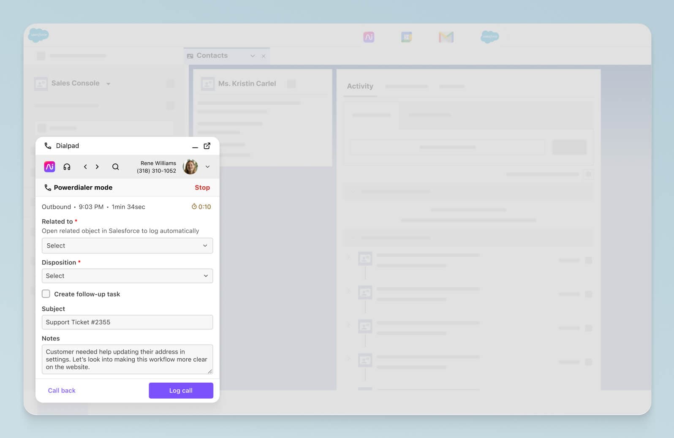Expand the chevron beside Rene Williams avatar
674x438 pixels.
[x=207, y=167]
